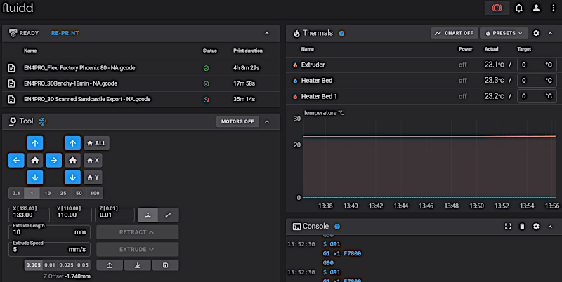Open the three-dot overflow menu

pyautogui.click(x=554, y=8)
